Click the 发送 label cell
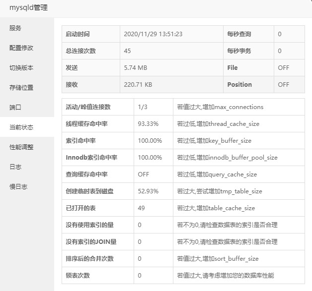This screenshot has height=291, width=312. click(x=91, y=68)
